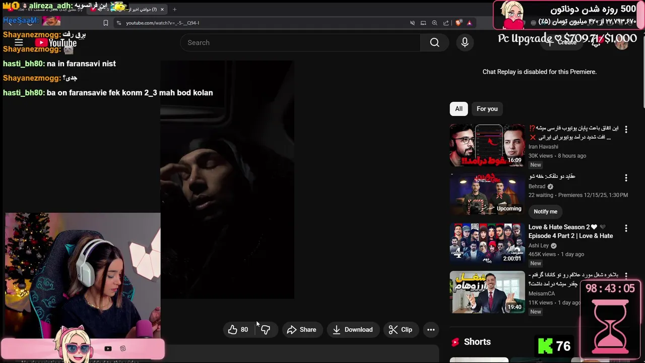This screenshot has width=645, height=363.
Task: Click the browser zoom magnifier icon
Action: (x=434, y=23)
